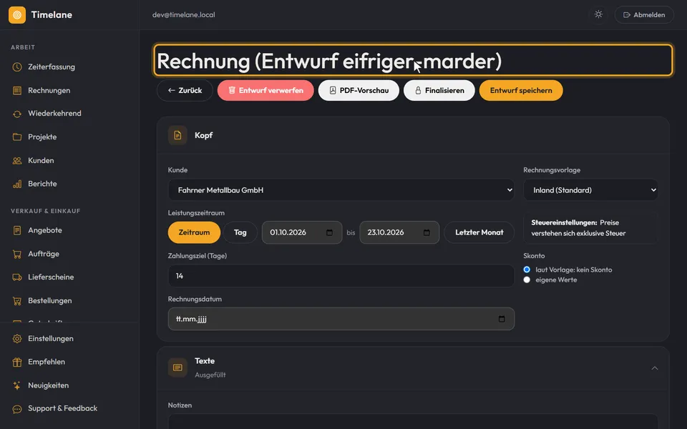The height and width of the screenshot is (429, 687).
Task: Open calendar picker for end date 23.10.2026
Action: (427, 232)
